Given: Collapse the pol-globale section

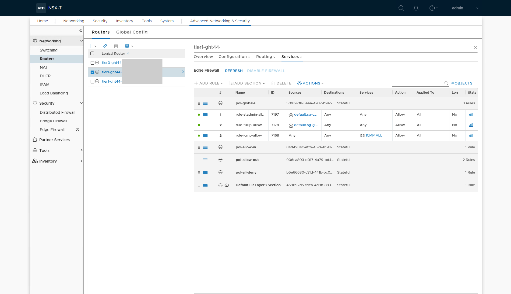Looking at the screenshot, I should click(x=199, y=103).
